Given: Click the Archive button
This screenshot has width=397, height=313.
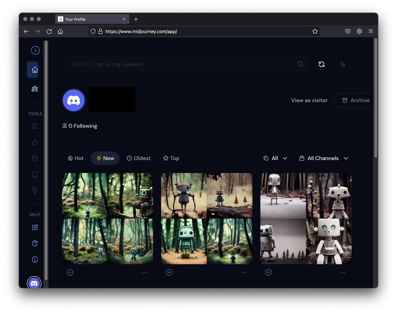Looking at the screenshot, I should (x=356, y=100).
